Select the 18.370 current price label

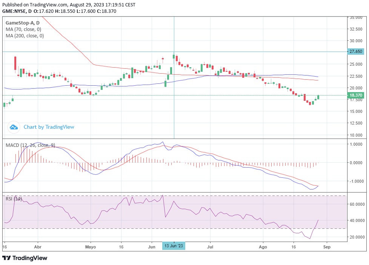coord(355,95)
